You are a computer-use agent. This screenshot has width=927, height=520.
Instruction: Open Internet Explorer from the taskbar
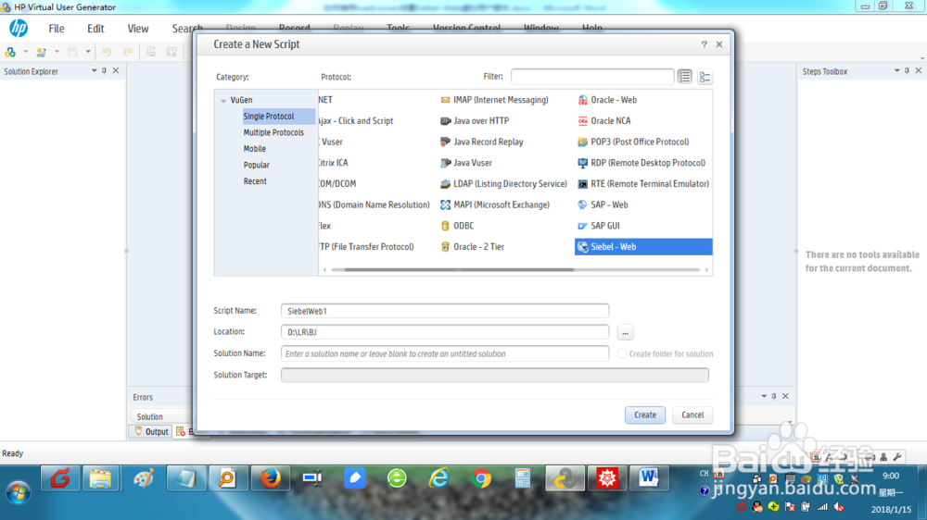(438, 478)
